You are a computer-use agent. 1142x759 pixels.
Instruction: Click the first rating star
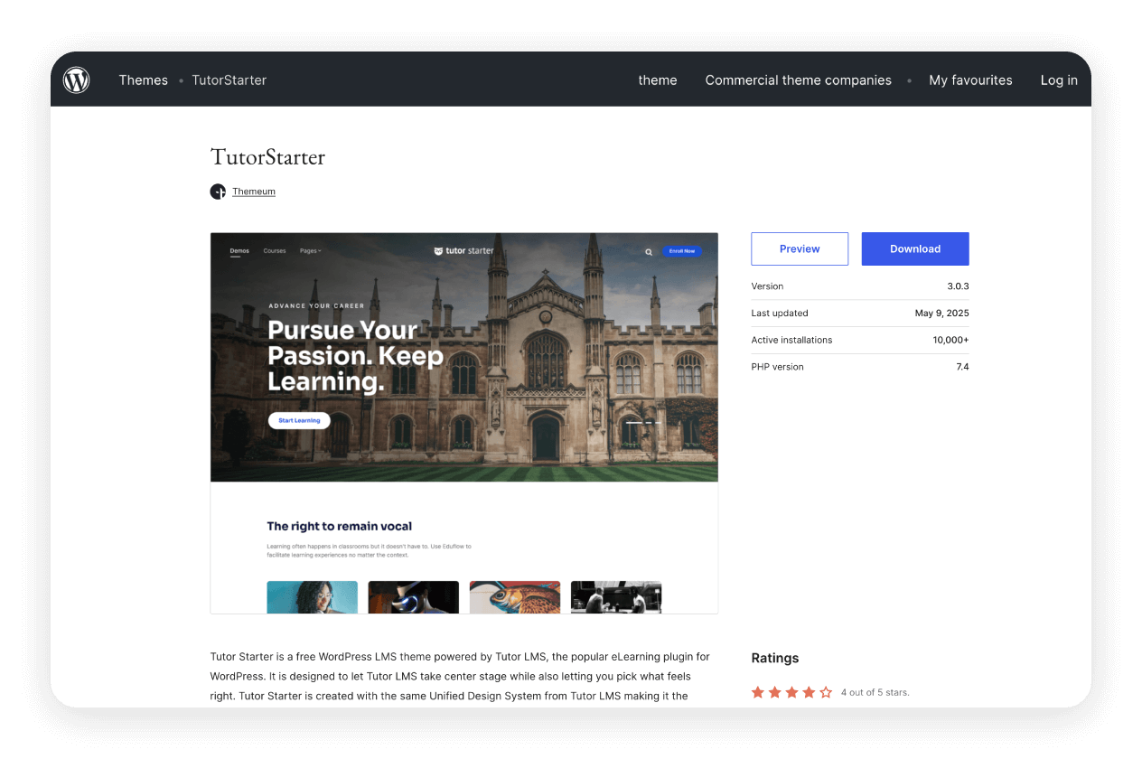pos(758,692)
